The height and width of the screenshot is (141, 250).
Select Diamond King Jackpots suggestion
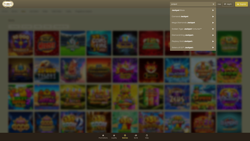(x=183, y=35)
